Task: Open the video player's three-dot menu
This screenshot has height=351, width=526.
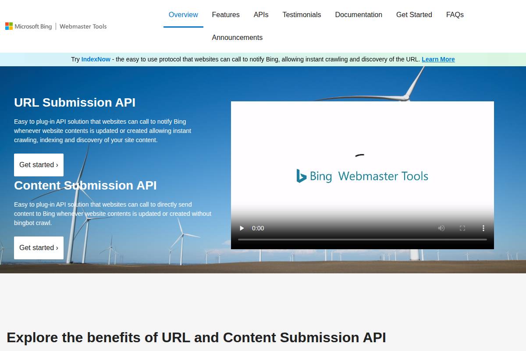Action: (x=483, y=228)
